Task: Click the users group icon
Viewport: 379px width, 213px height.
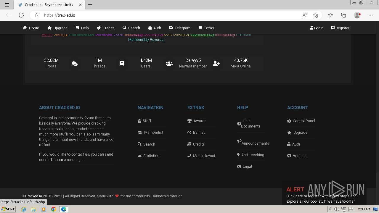Action: (169, 64)
